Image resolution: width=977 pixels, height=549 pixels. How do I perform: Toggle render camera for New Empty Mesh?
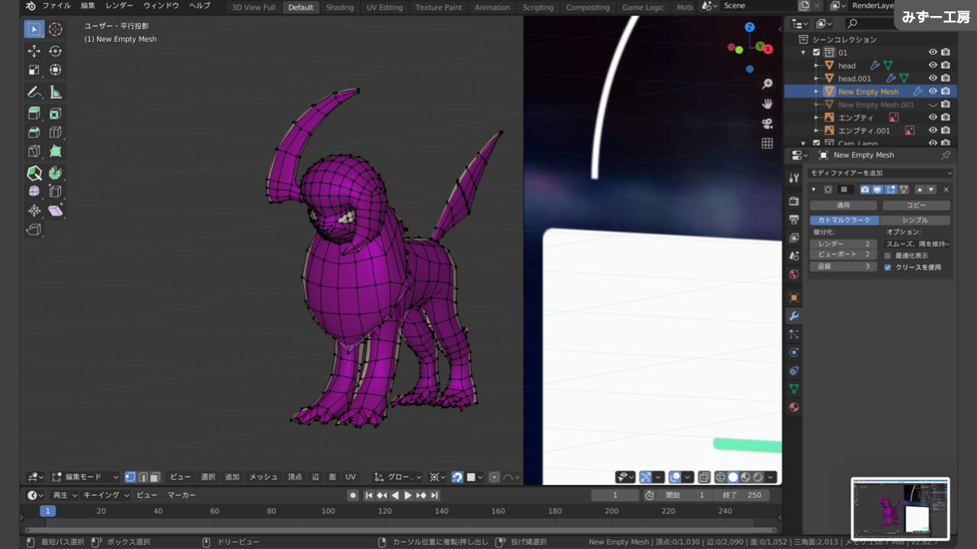(946, 91)
